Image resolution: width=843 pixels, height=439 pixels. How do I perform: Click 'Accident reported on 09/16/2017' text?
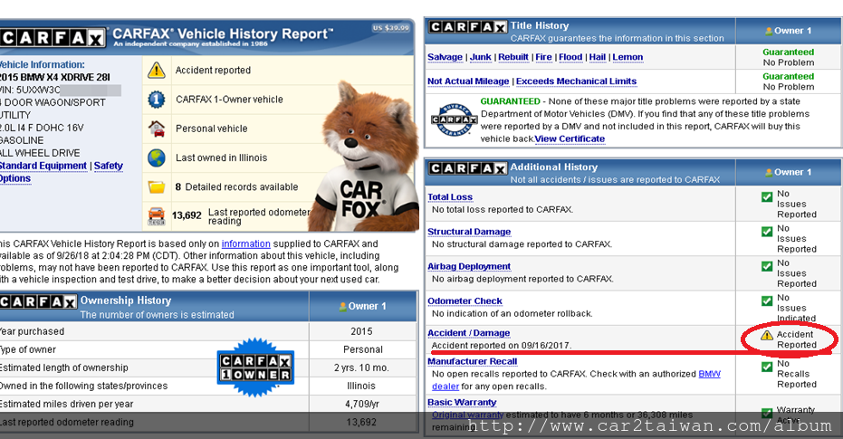[x=502, y=346]
